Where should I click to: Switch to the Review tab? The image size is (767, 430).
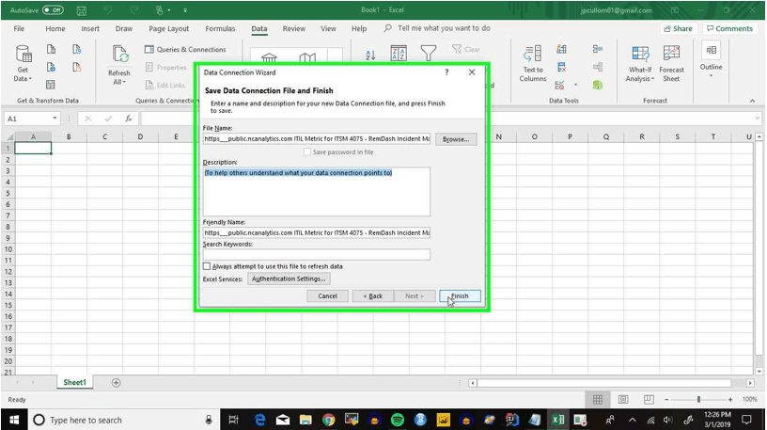pos(294,28)
